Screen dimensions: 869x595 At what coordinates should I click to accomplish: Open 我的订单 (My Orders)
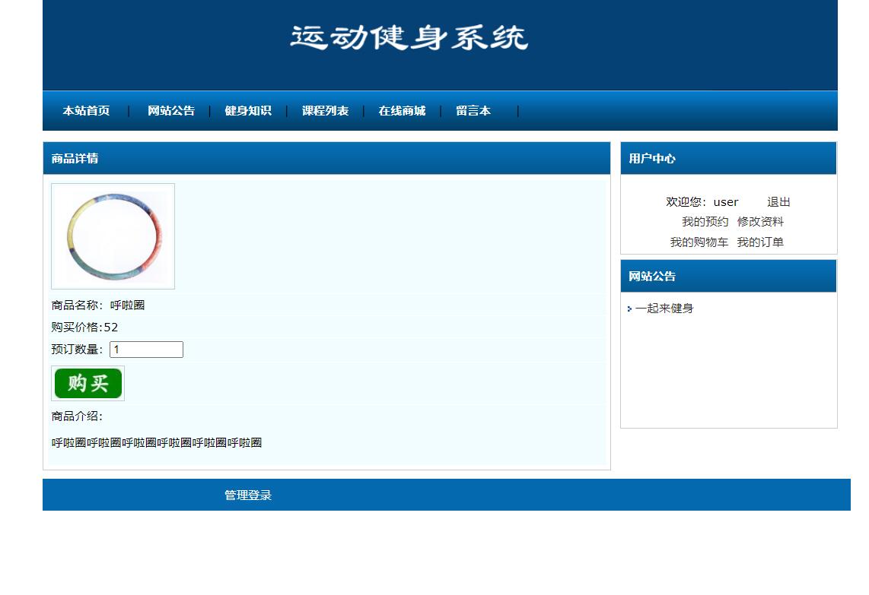[762, 242]
